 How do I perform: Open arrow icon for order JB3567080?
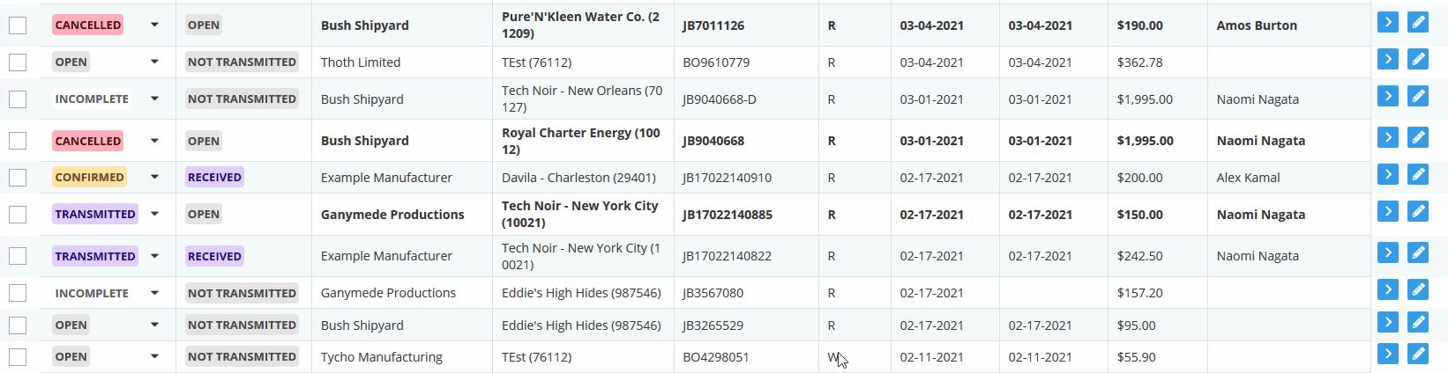pos(1387,289)
